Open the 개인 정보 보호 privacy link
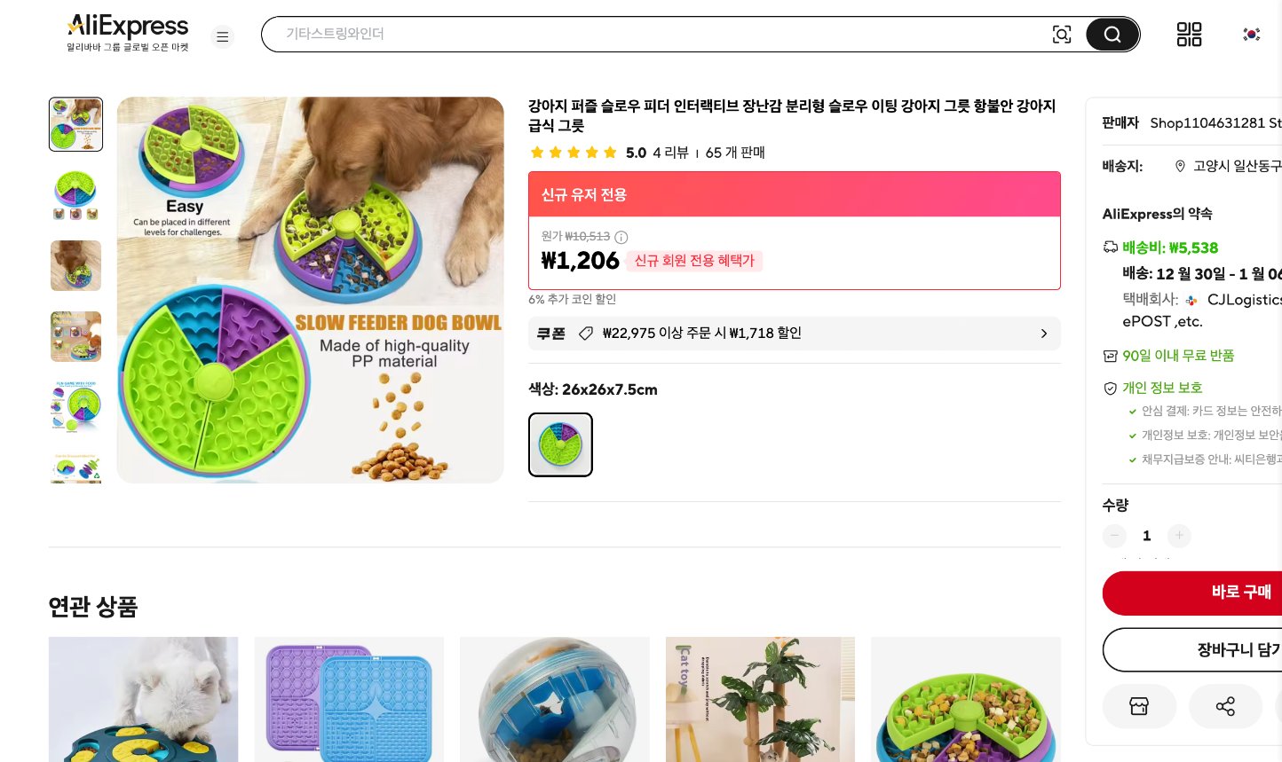 [x=1162, y=388]
